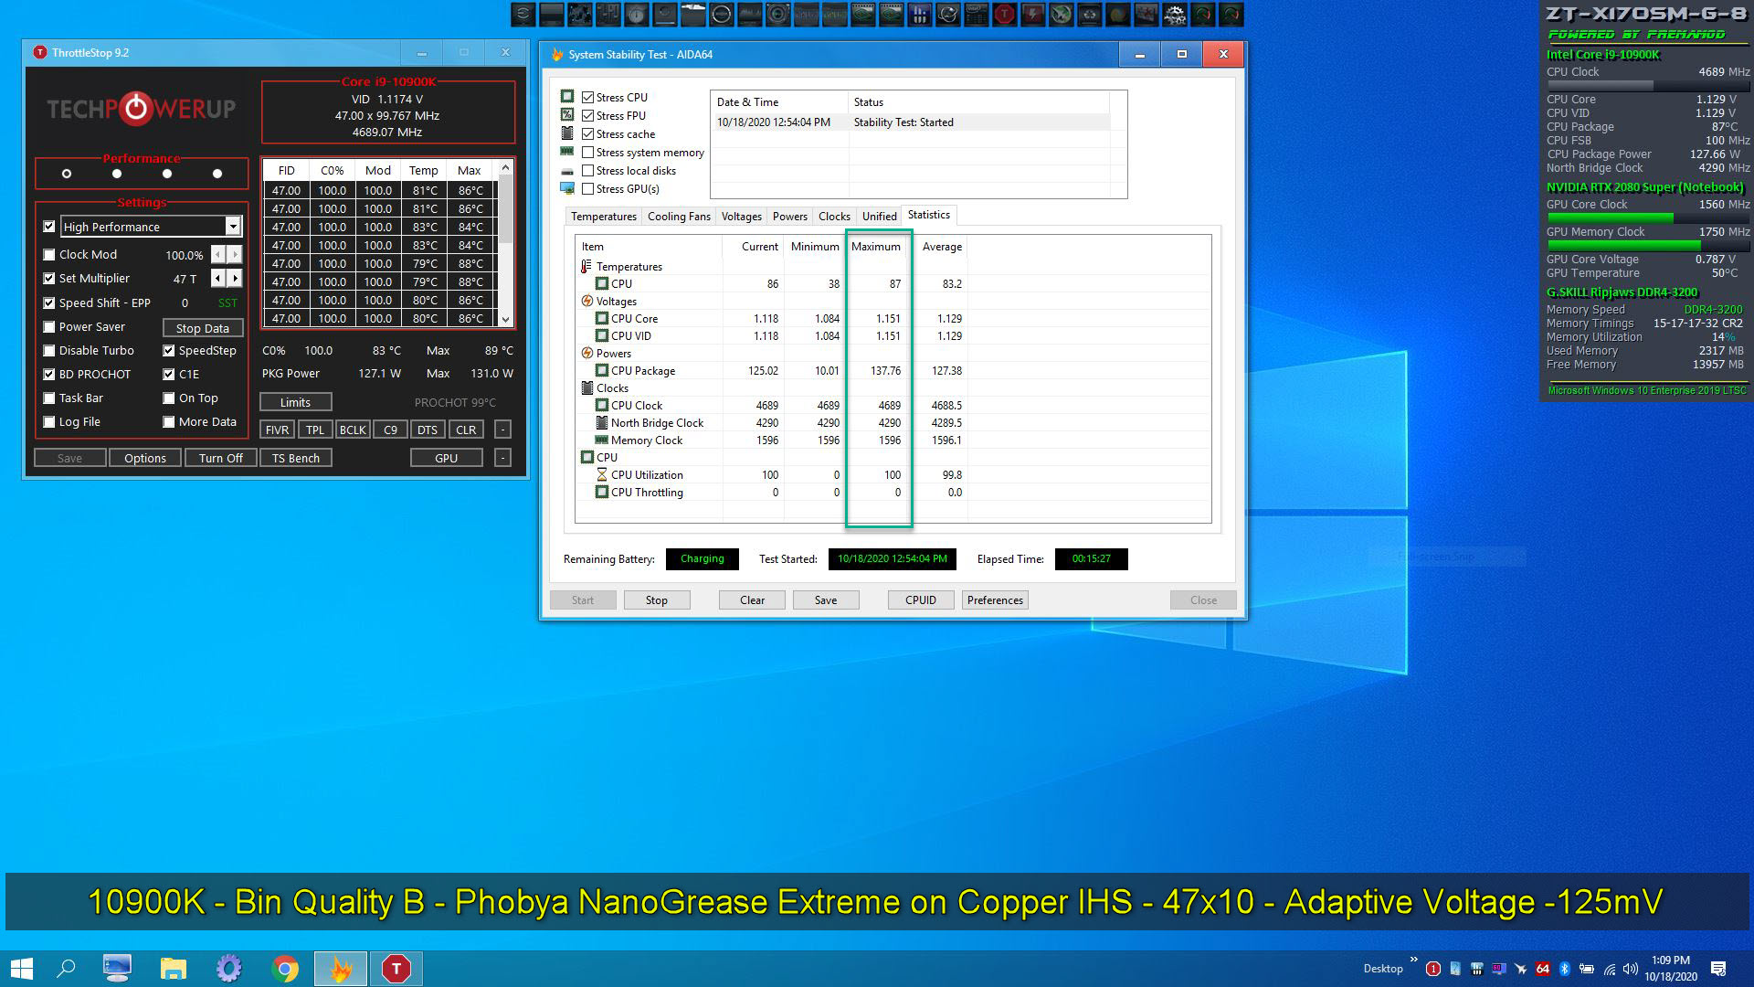Image resolution: width=1754 pixels, height=987 pixels.
Task: Switch to the Temperatures tab
Action: pyautogui.click(x=603, y=217)
